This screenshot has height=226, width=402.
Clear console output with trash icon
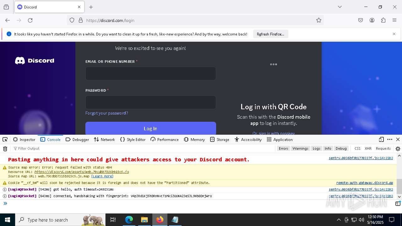(x=5, y=148)
